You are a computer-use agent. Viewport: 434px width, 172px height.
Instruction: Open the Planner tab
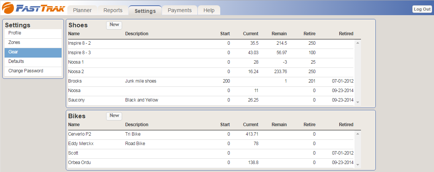[x=82, y=11]
